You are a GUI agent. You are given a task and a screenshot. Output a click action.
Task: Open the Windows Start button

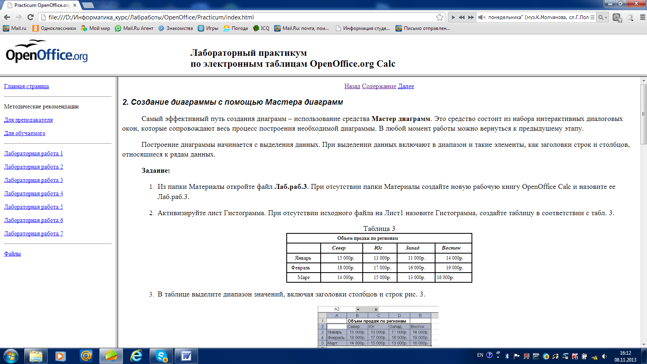pyautogui.click(x=11, y=356)
